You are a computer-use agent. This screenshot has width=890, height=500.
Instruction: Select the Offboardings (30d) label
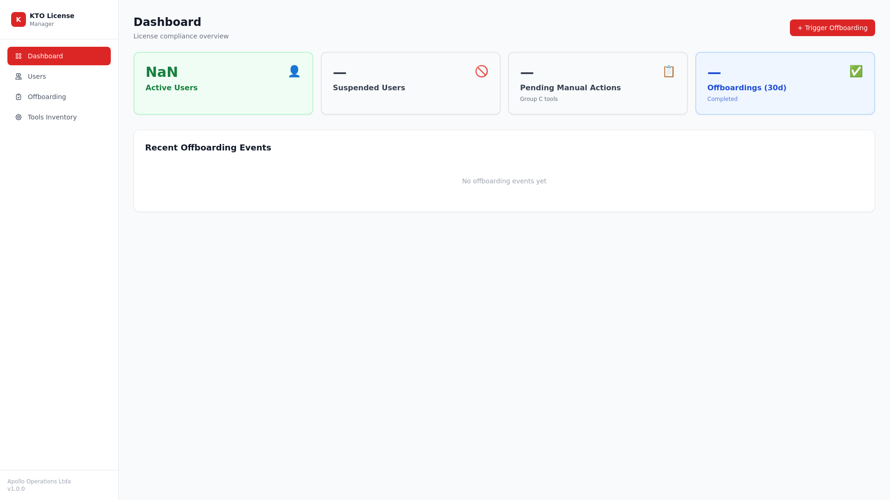[x=747, y=88]
